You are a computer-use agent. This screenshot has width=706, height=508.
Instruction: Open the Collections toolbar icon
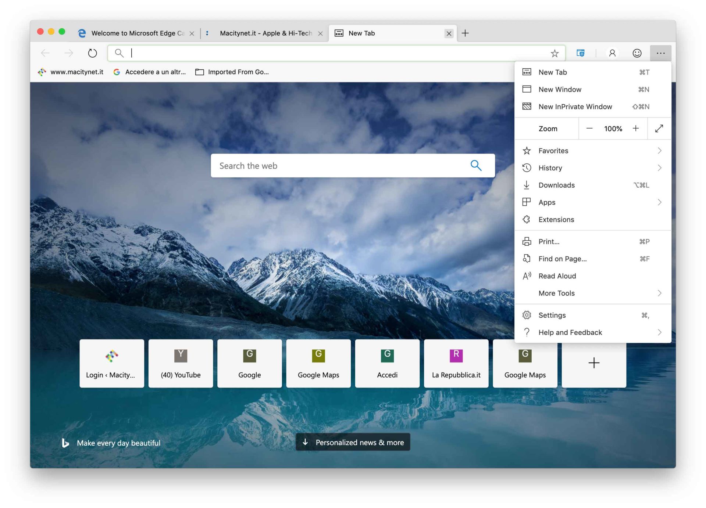[x=581, y=53]
